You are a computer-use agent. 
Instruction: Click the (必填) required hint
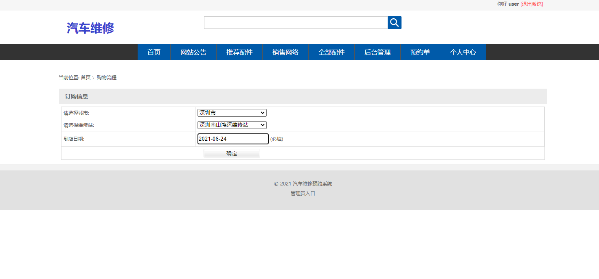(277, 139)
